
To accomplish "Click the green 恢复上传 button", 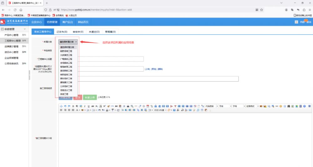I will [x=90, y=97].
